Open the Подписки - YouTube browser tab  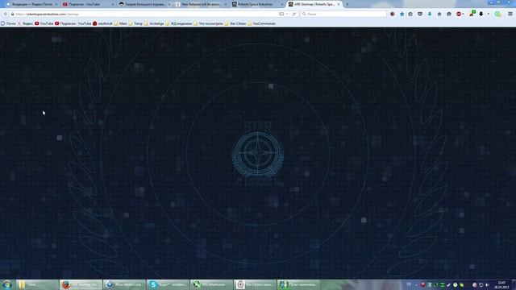[x=88, y=4]
